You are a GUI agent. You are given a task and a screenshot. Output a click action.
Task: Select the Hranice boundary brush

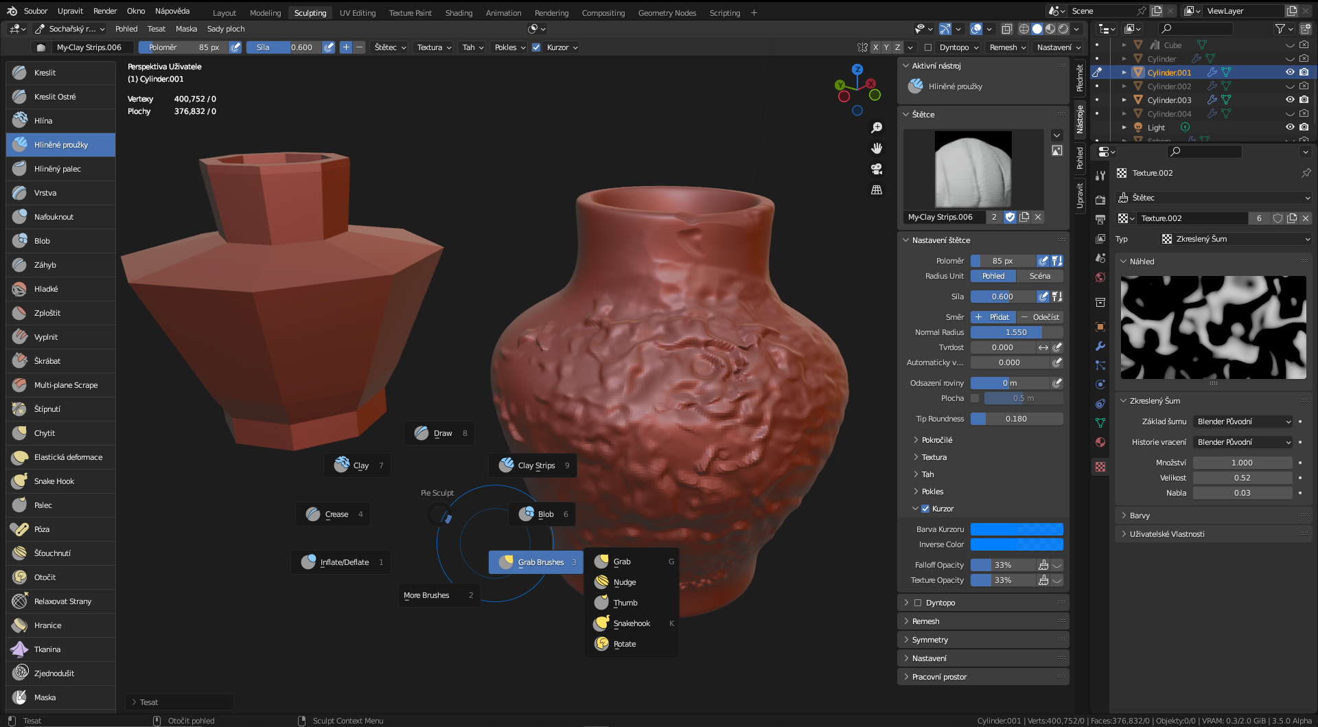60,625
